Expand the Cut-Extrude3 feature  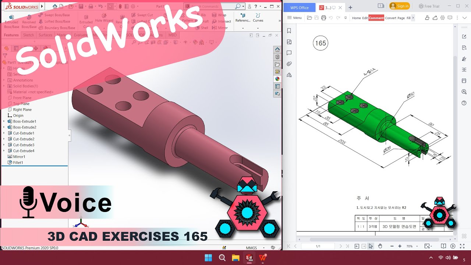pos(4,145)
